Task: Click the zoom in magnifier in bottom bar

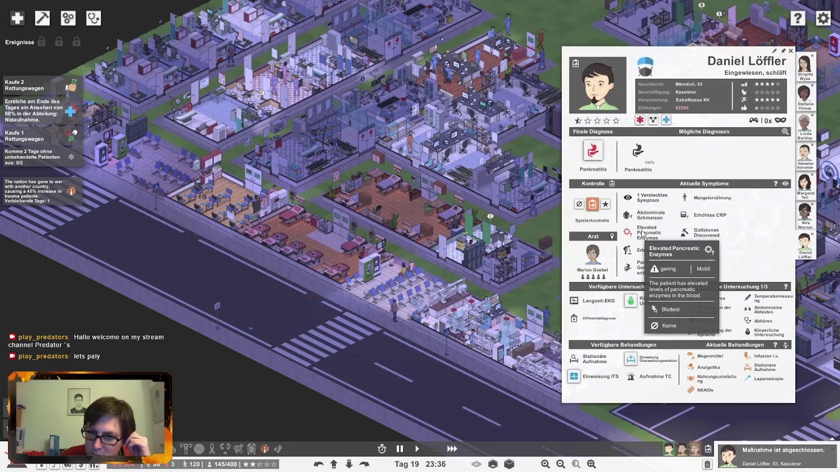Action: click(x=545, y=464)
